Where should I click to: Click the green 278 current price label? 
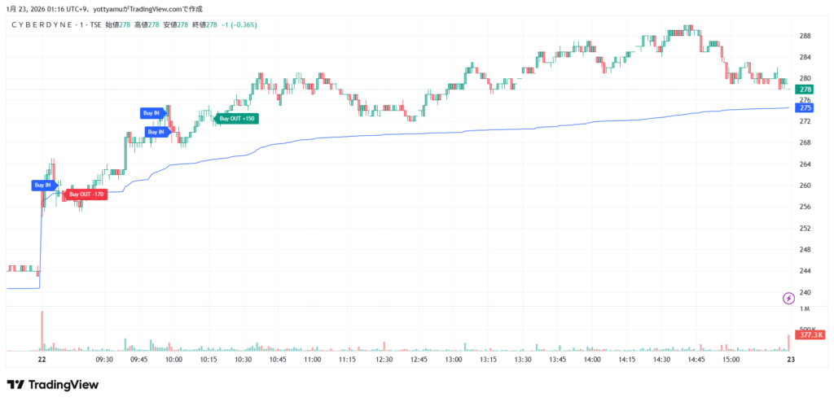[x=805, y=90]
